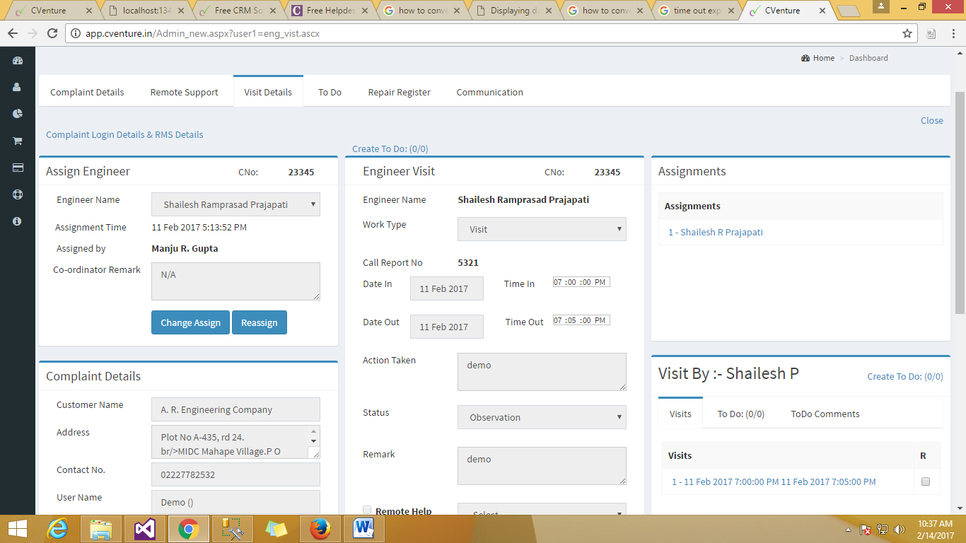Open Sticky Notes from taskbar

pyautogui.click(x=276, y=529)
